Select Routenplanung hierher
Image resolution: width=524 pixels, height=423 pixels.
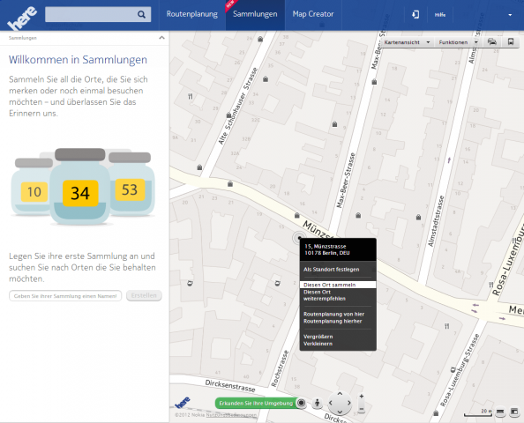[x=333, y=321]
